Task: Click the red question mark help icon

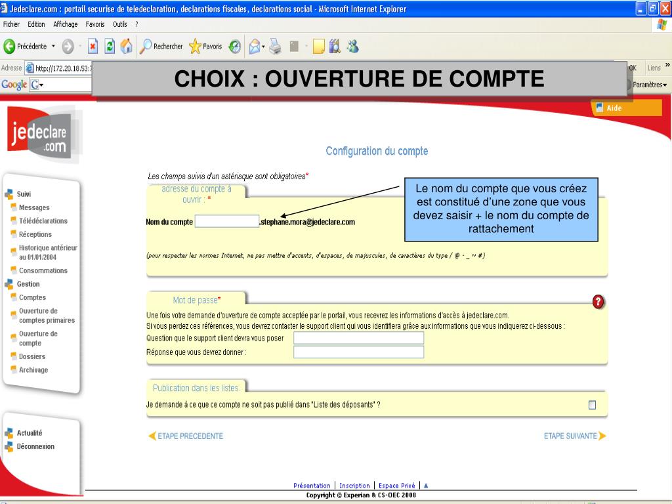Action: [x=598, y=302]
